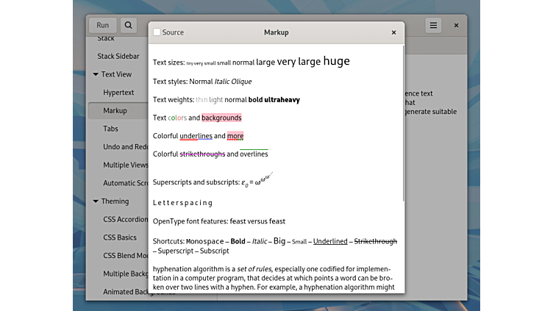553x311 pixels.
Task: Open the hamburger menu in header
Action: pyautogui.click(x=434, y=25)
